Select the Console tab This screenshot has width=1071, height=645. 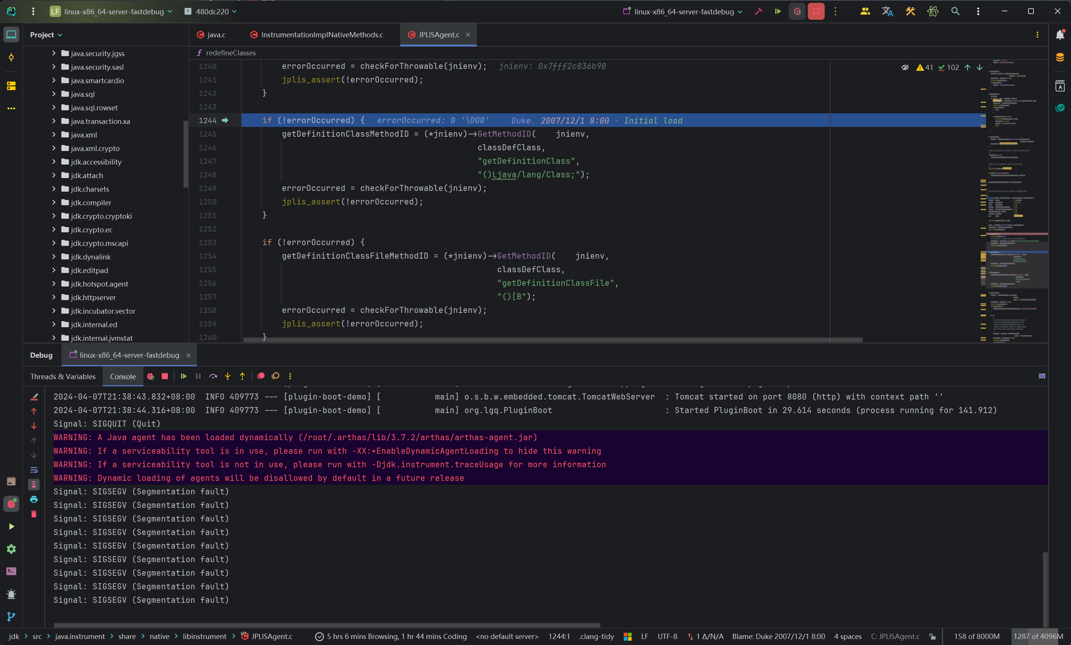pyautogui.click(x=123, y=377)
